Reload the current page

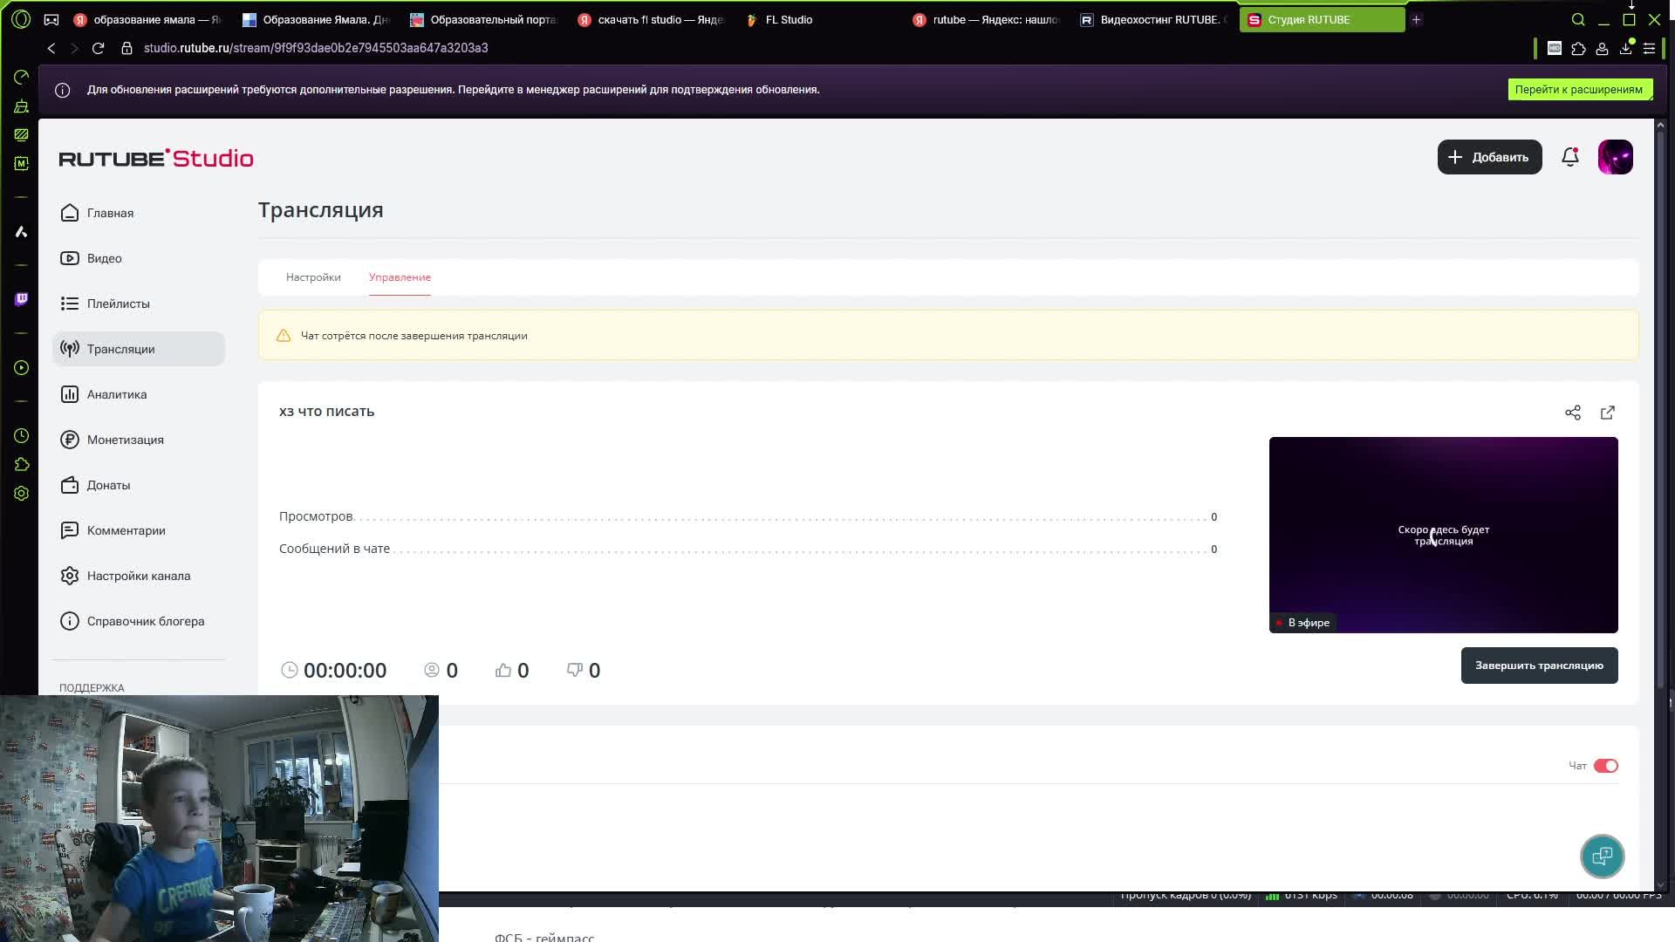[98, 48]
